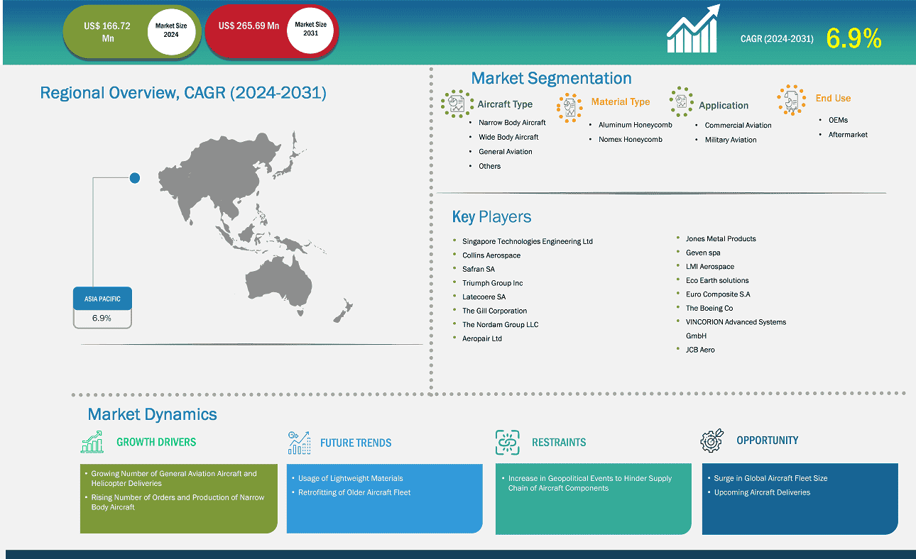The image size is (916, 559).
Task: Click LMI Aerospace entry
Action: [x=709, y=267]
